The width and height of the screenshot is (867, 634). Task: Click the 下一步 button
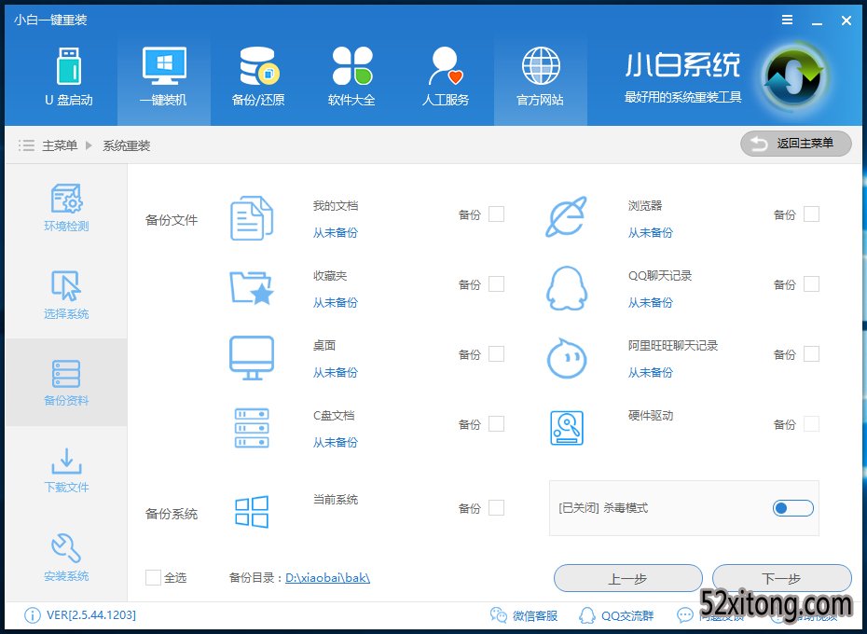781,579
